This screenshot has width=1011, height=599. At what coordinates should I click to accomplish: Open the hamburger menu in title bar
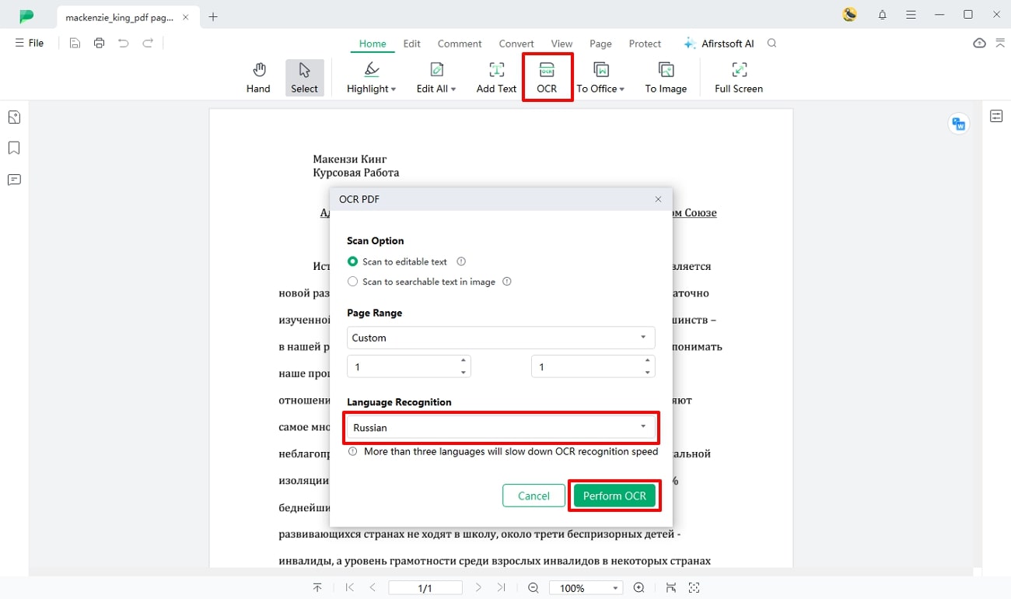point(911,15)
